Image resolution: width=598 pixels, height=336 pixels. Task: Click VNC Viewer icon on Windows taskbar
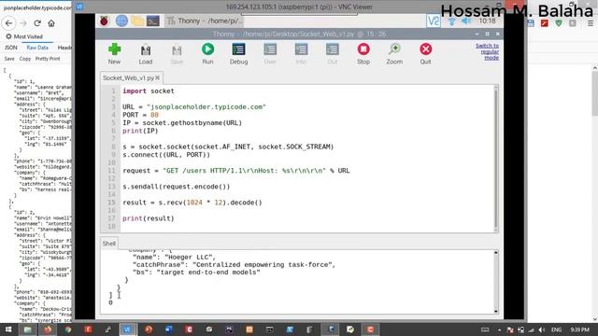click(127, 329)
